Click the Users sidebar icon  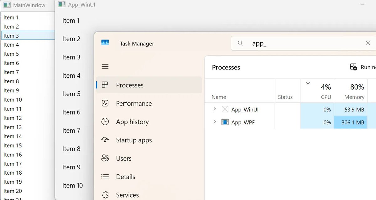tap(105, 158)
